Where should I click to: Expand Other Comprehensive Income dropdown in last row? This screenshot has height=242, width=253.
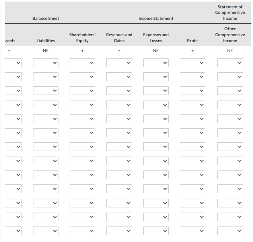click(x=230, y=231)
